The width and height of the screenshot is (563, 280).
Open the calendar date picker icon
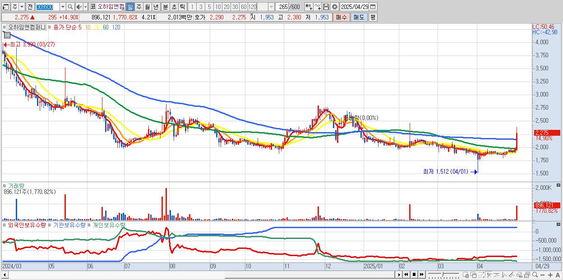373,7
